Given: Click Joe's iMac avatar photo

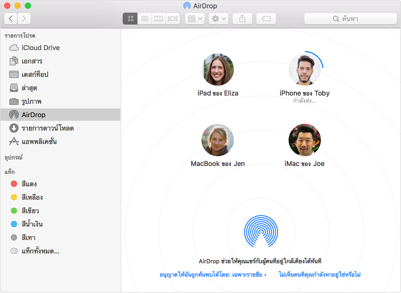Looking at the screenshot, I should pyautogui.click(x=305, y=140).
